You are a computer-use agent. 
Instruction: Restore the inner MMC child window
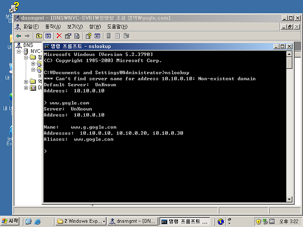pos(290,27)
